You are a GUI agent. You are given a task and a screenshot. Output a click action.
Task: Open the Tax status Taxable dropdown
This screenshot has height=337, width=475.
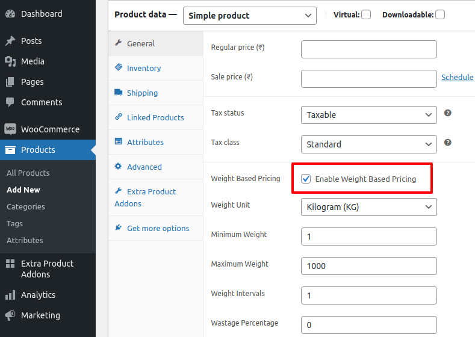369,115
